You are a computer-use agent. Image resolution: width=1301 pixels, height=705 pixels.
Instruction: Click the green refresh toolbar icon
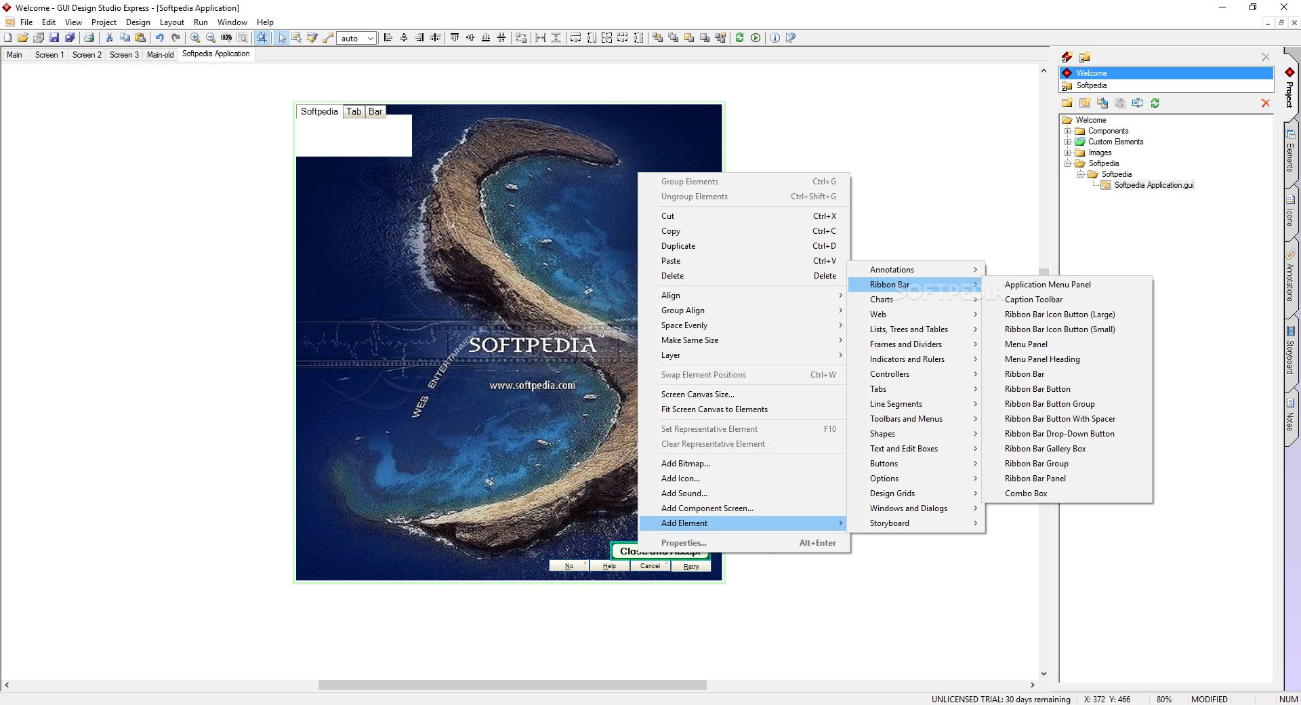[739, 38]
